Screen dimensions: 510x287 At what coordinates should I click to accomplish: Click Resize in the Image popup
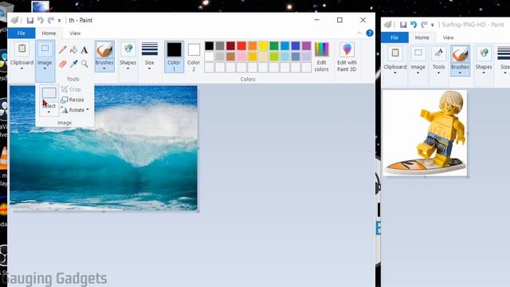coord(73,100)
